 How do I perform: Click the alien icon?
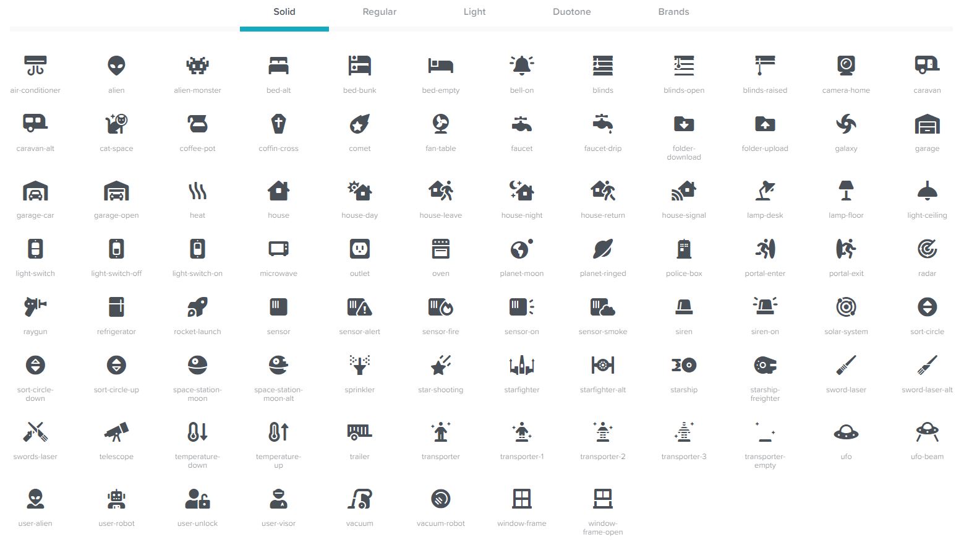[x=116, y=66]
